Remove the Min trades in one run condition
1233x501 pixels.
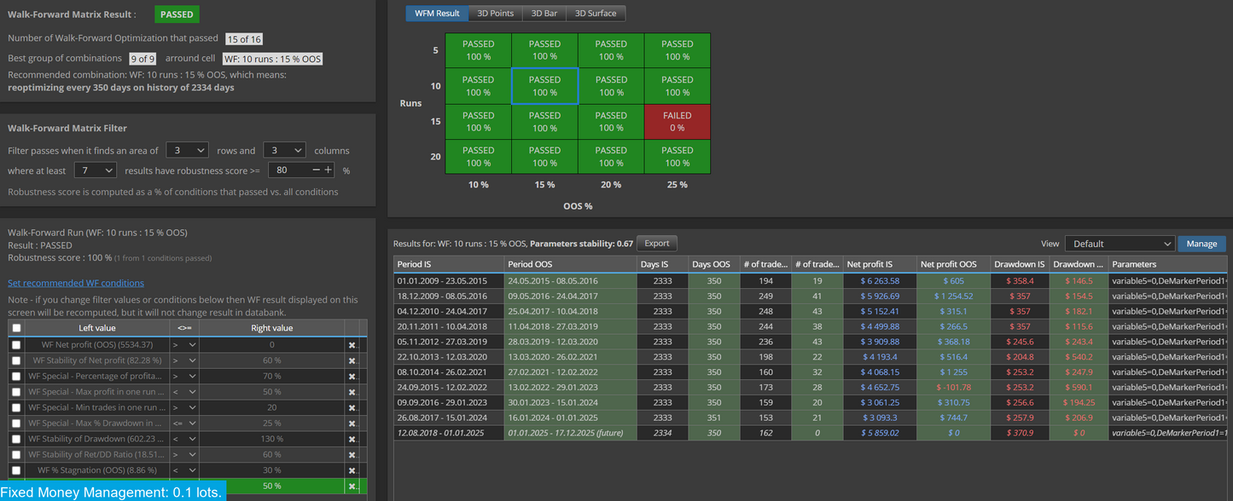click(352, 407)
